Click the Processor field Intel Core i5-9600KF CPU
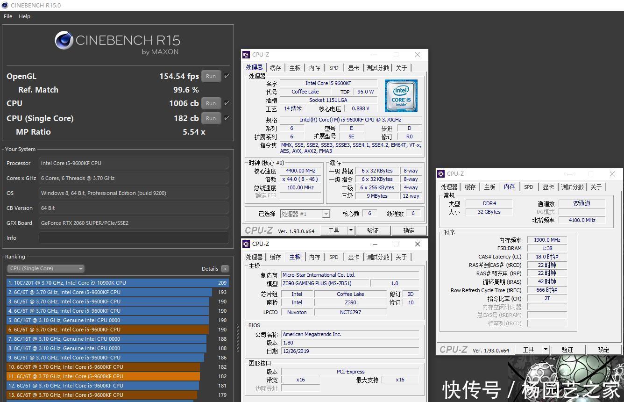Screen dimensions: 624x402 point(134,163)
